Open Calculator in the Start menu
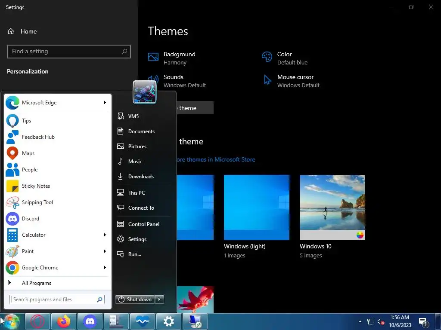The image size is (441, 330). click(x=56, y=235)
